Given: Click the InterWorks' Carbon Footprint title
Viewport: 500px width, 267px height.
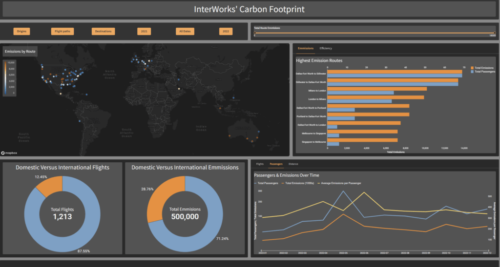Looking at the screenshot, I should pyautogui.click(x=250, y=9).
